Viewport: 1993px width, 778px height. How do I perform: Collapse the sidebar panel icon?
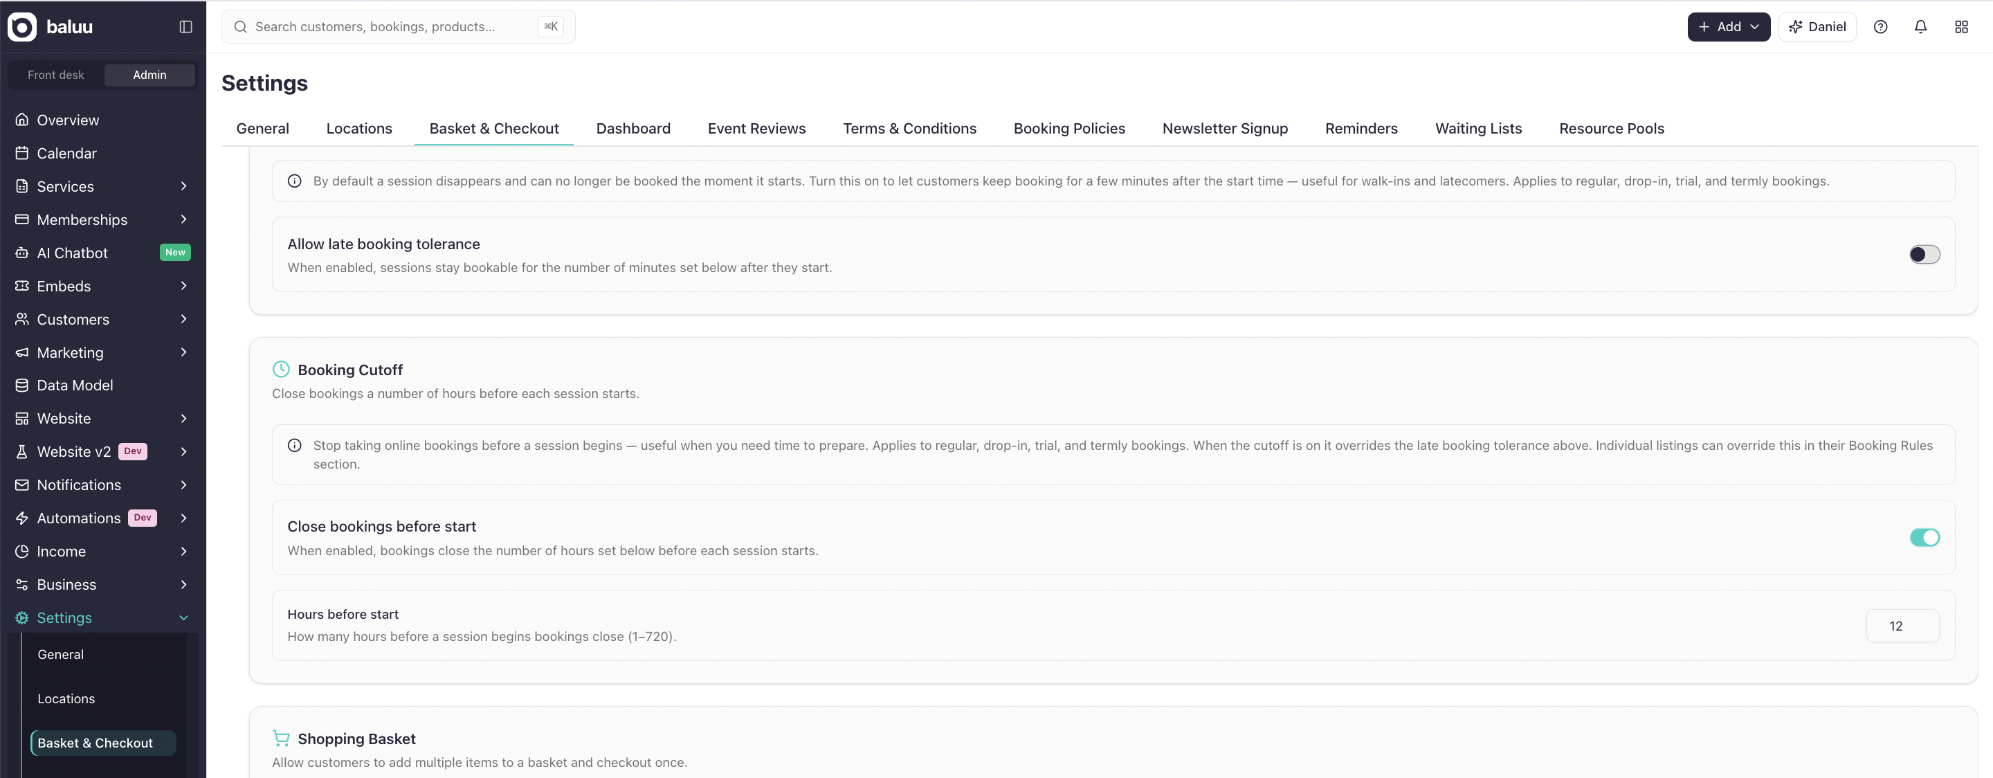click(185, 26)
